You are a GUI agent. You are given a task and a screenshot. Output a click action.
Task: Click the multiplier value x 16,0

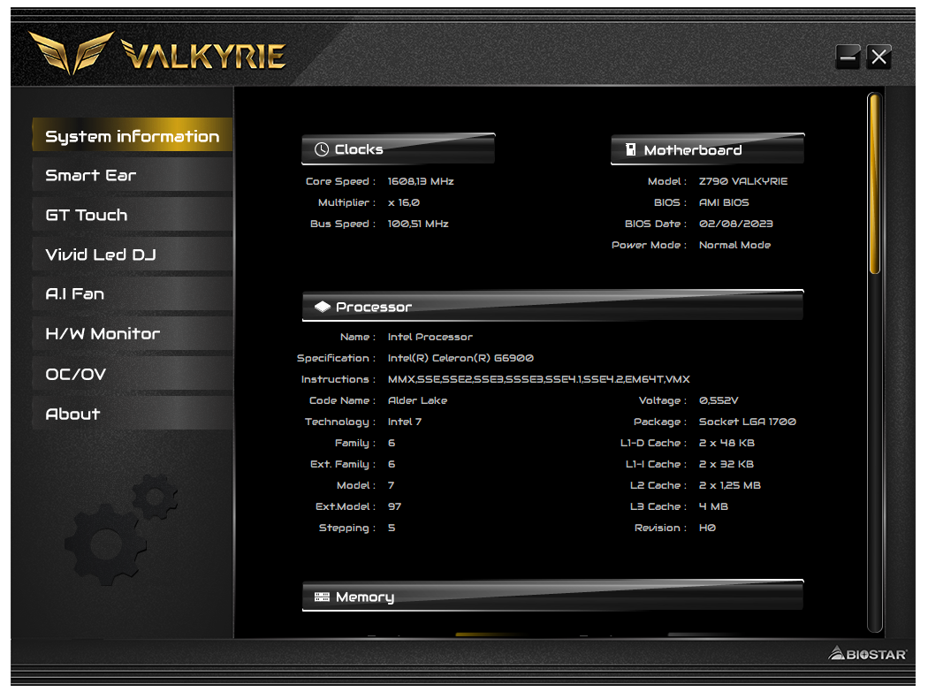[404, 202]
